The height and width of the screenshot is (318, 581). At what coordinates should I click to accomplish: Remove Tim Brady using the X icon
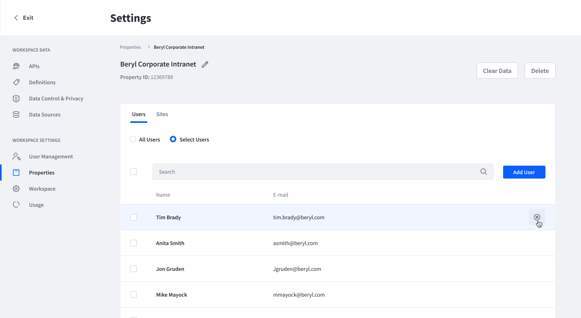pos(537,217)
